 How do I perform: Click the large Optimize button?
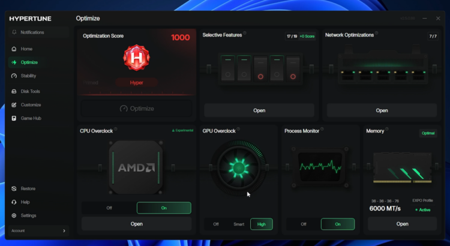[137, 109]
